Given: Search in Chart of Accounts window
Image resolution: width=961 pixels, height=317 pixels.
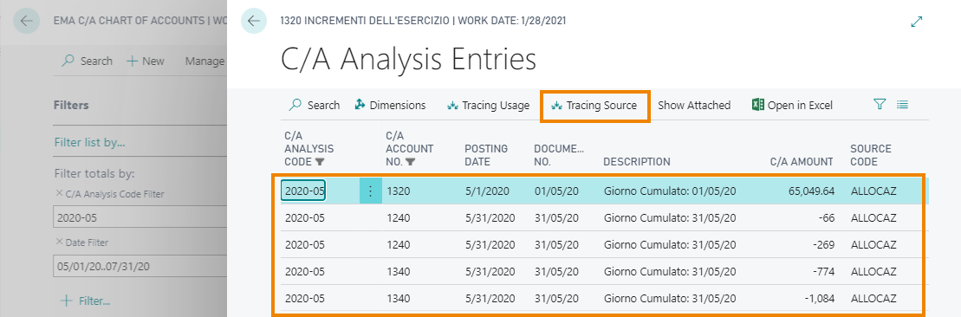Looking at the screenshot, I should (87, 61).
